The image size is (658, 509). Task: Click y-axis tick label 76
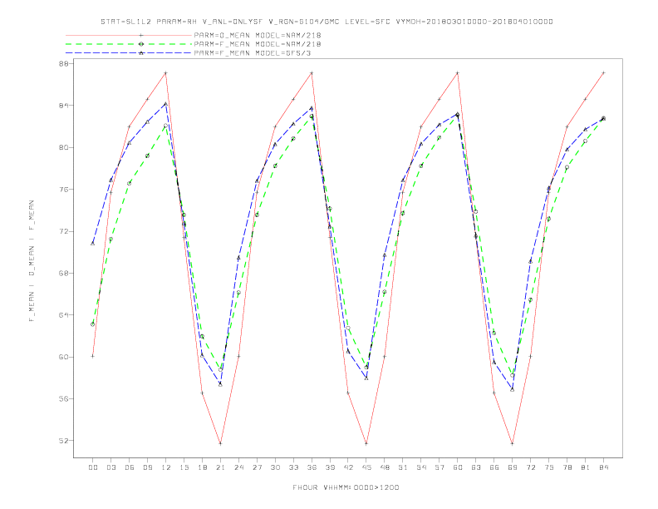point(66,190)
